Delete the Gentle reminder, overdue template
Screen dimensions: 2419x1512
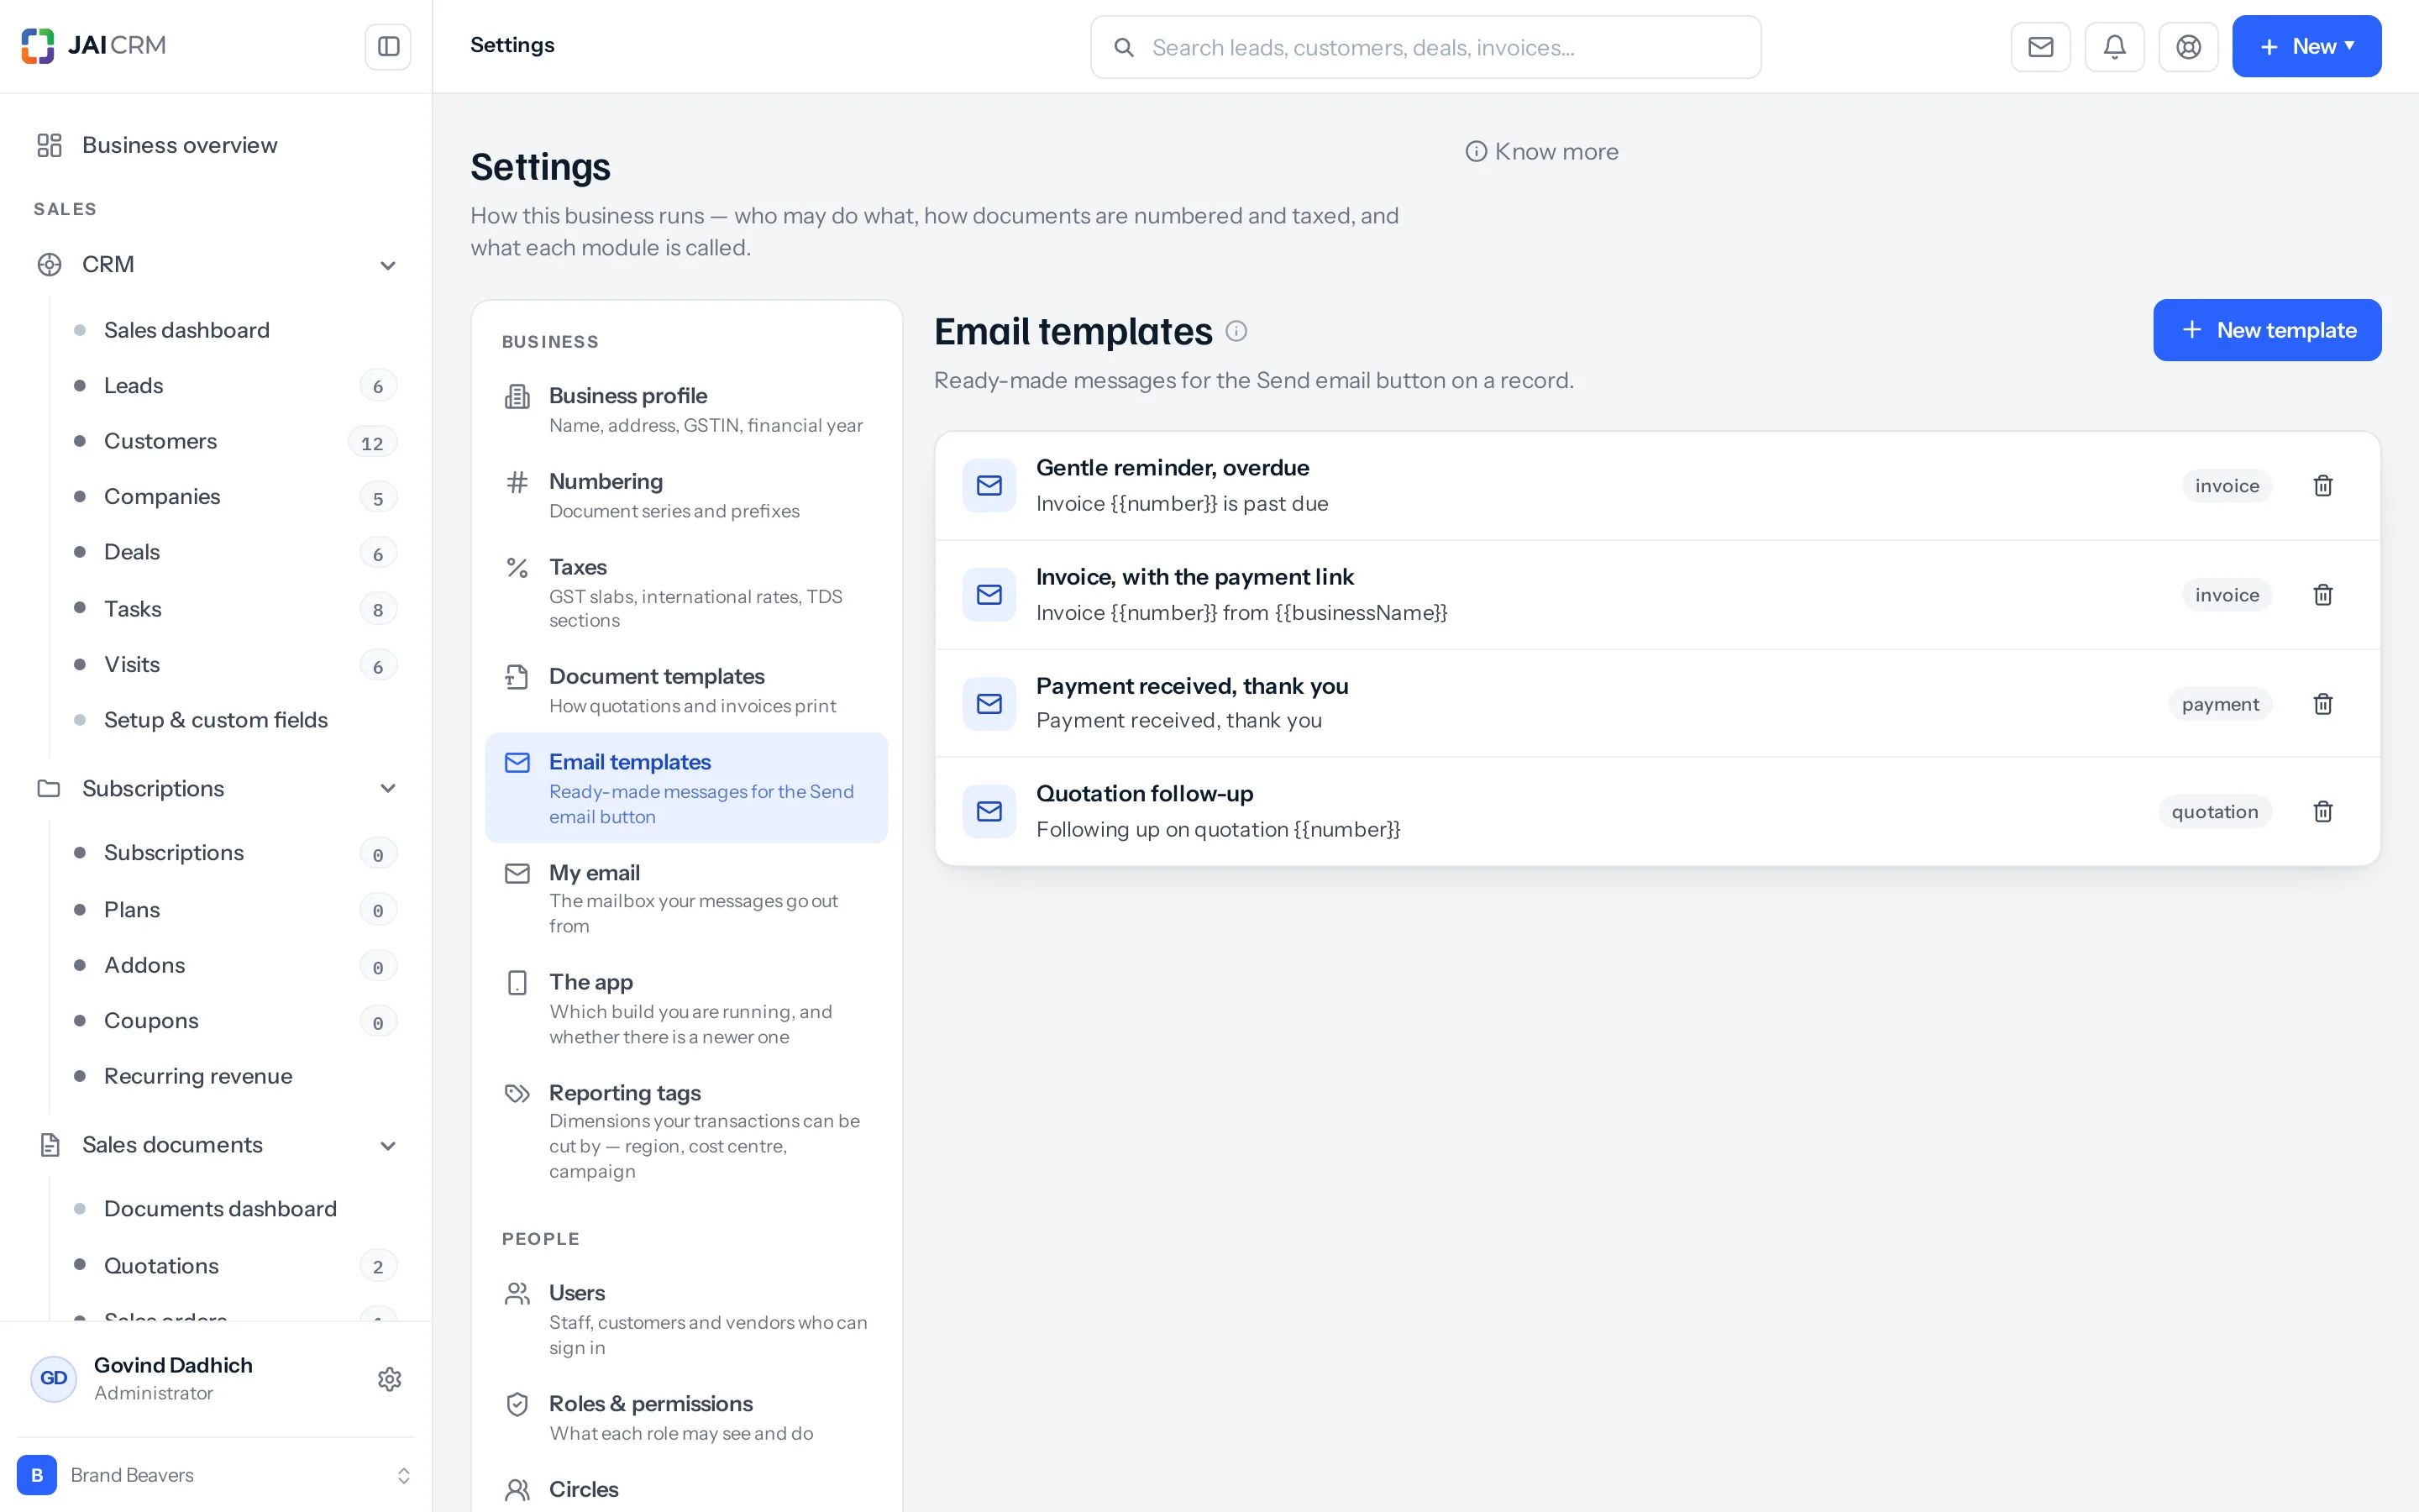[x=2323, y=486]
